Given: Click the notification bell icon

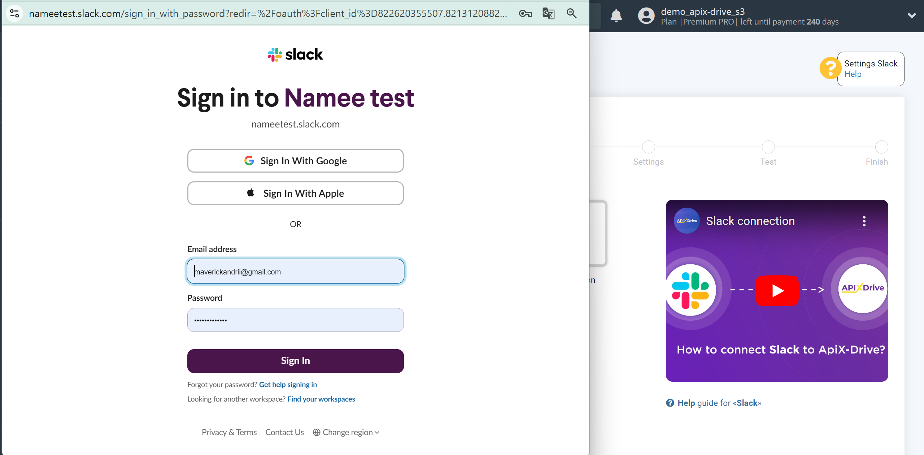Looking at the screenshot, I should click(616, 15).
